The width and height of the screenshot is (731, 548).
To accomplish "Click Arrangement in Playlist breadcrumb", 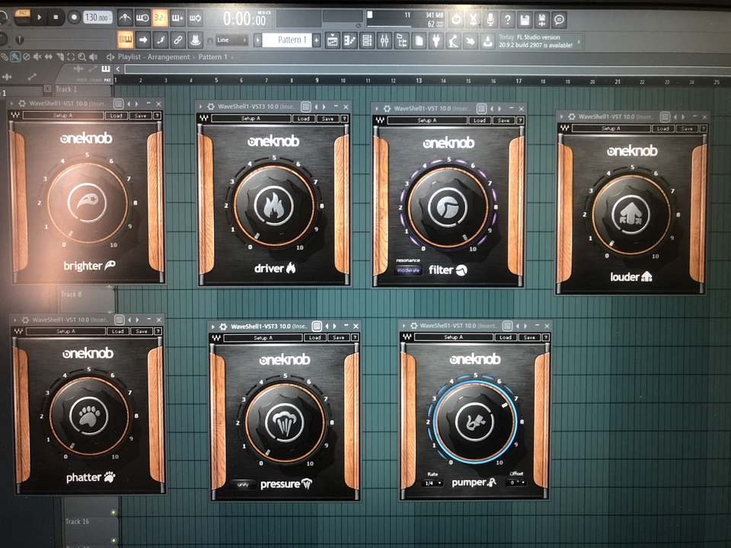I will coord(169,57).
